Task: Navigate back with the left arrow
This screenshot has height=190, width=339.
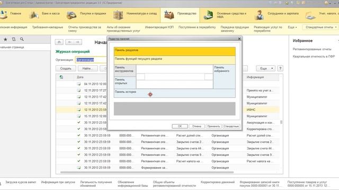Action: point(69,42)
